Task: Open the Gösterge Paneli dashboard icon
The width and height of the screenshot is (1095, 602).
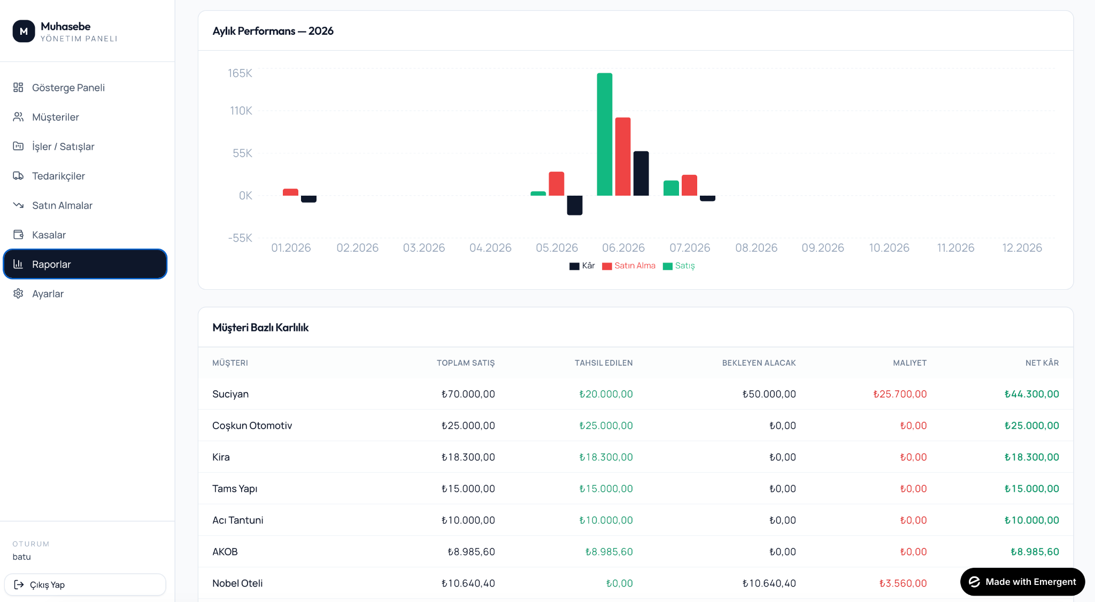Action: point(18,87)
